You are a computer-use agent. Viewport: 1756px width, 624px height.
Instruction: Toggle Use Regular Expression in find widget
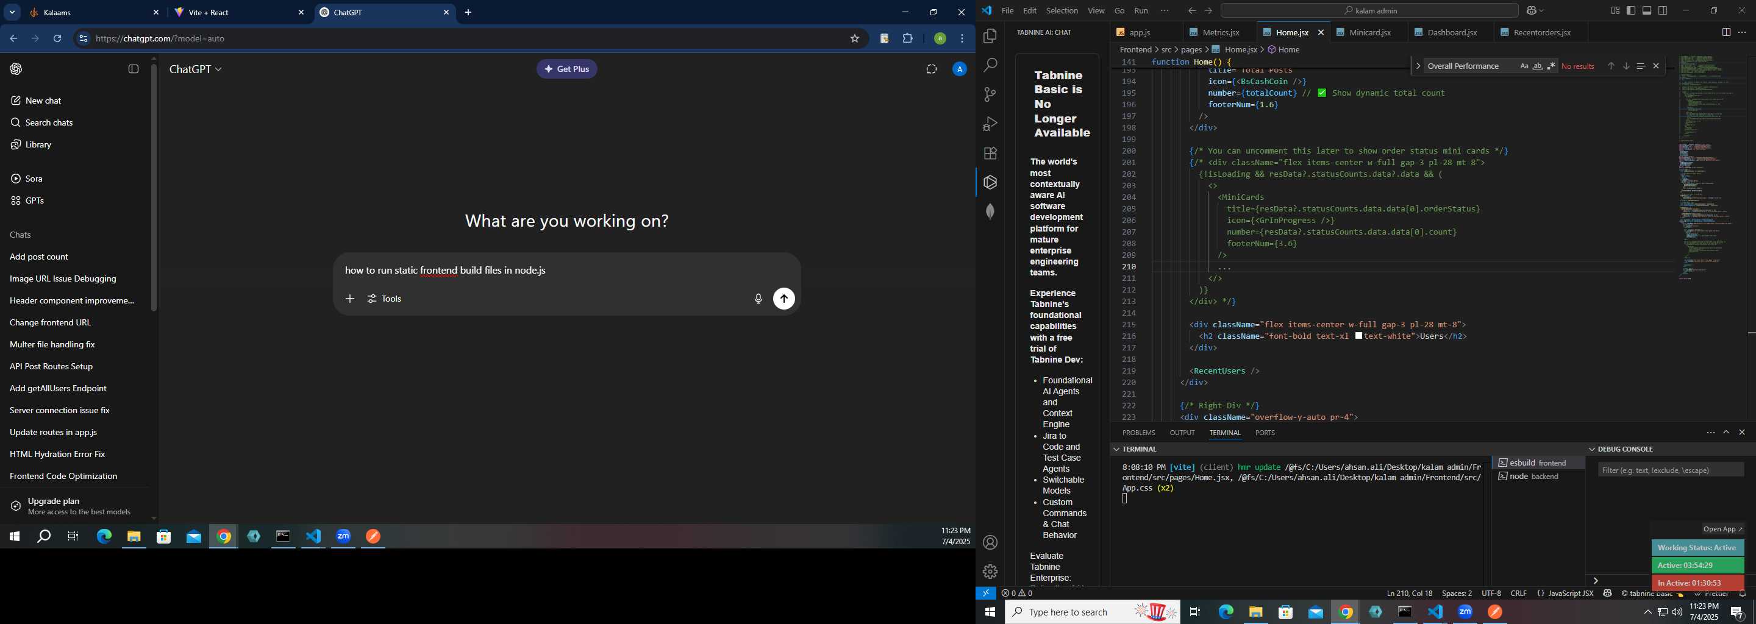(1551, 66)
